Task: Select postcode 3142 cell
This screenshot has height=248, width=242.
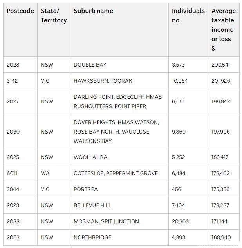Action: tap(20, 81)
